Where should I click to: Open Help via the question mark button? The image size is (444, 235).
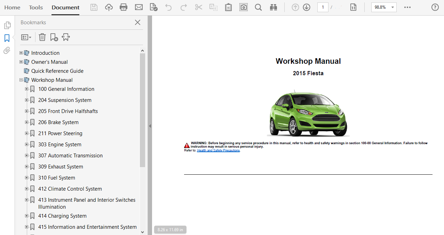pos(435,7)
